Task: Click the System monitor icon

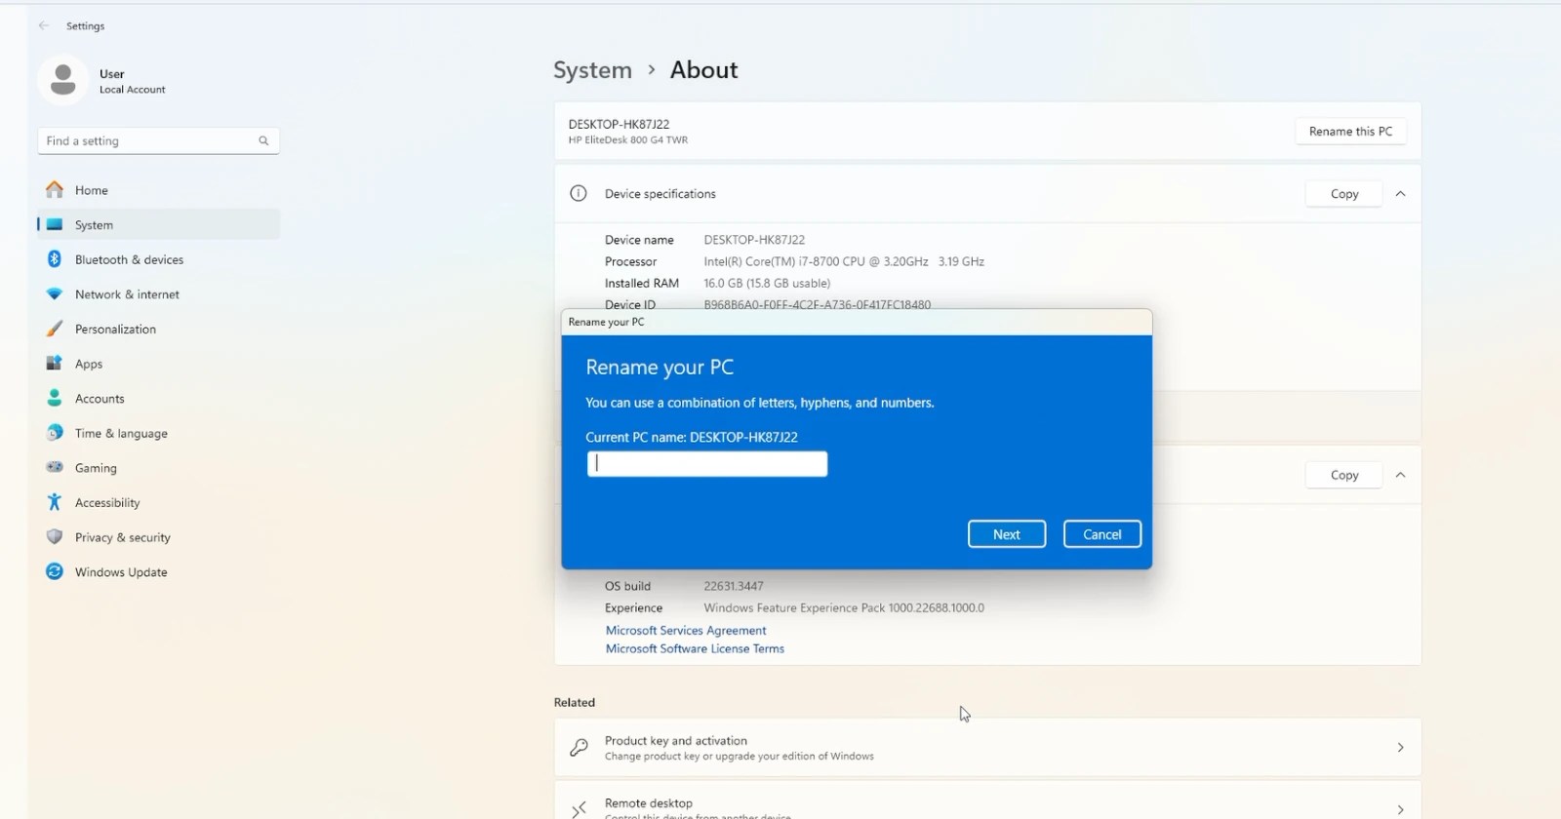Action: 55,224
